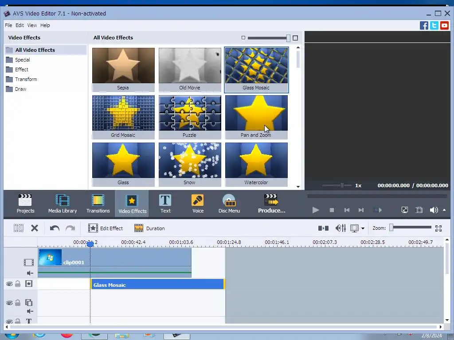This screenshot has height=340, width=454.
Task: Lock the video effects track
Action: 18,284
